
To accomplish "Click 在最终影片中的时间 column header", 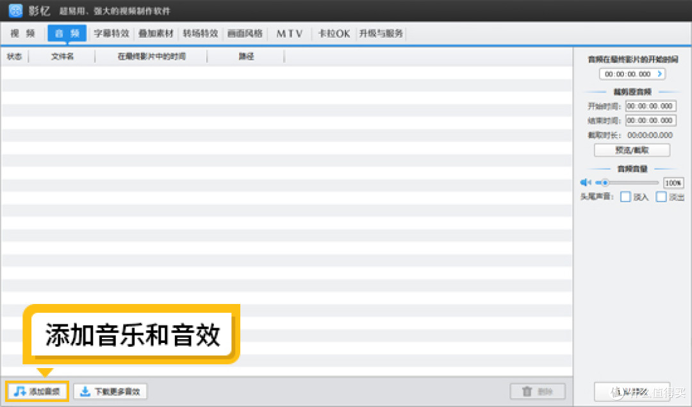I will [x=151, y=56].
